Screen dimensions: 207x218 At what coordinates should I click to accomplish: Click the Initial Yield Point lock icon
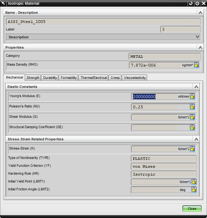coord(194,182)
